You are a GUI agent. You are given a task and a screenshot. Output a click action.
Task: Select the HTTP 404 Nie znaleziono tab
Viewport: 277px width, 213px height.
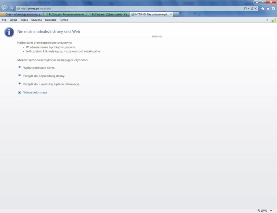click(x=152, y=14)
